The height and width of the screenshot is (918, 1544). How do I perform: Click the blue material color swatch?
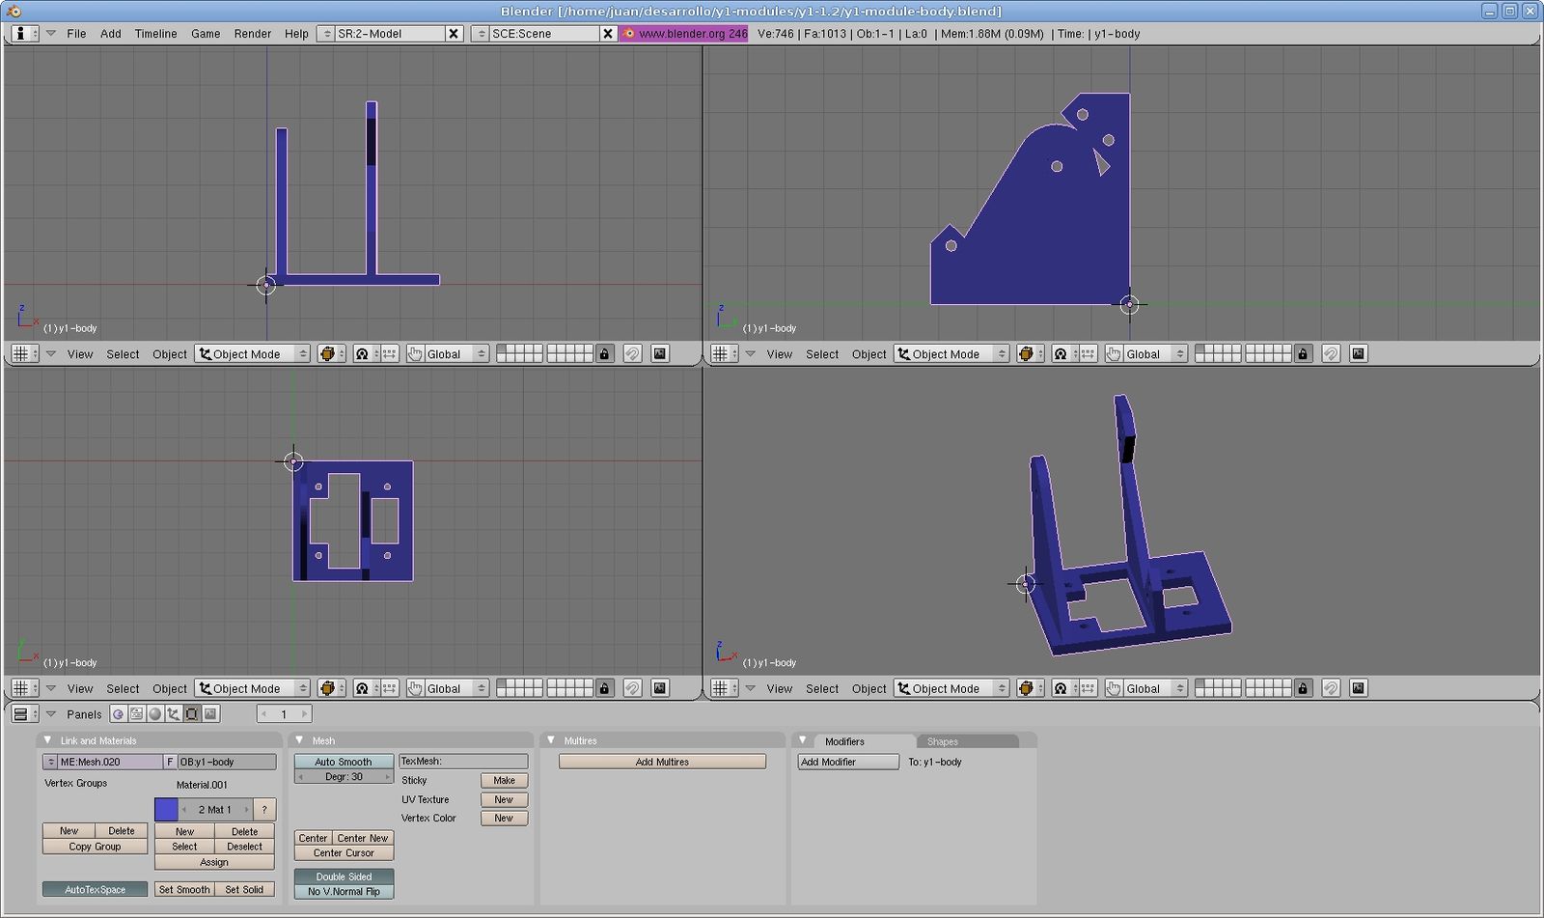click(x=166, y=809)
